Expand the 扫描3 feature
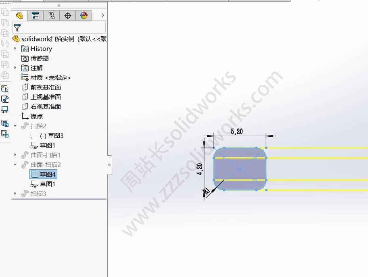 click(15, 194)
